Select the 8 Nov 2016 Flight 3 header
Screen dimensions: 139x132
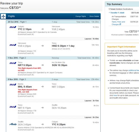(x=53, y=79)
